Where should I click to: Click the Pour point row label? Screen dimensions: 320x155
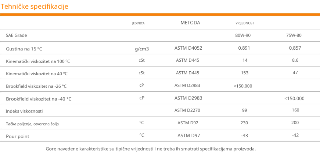tap(18, 136)
